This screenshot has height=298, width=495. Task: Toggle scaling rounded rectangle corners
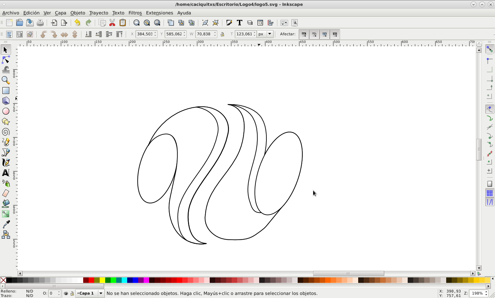314,34
